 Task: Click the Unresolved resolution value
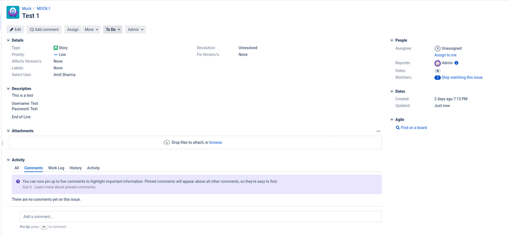coord(248,48)
